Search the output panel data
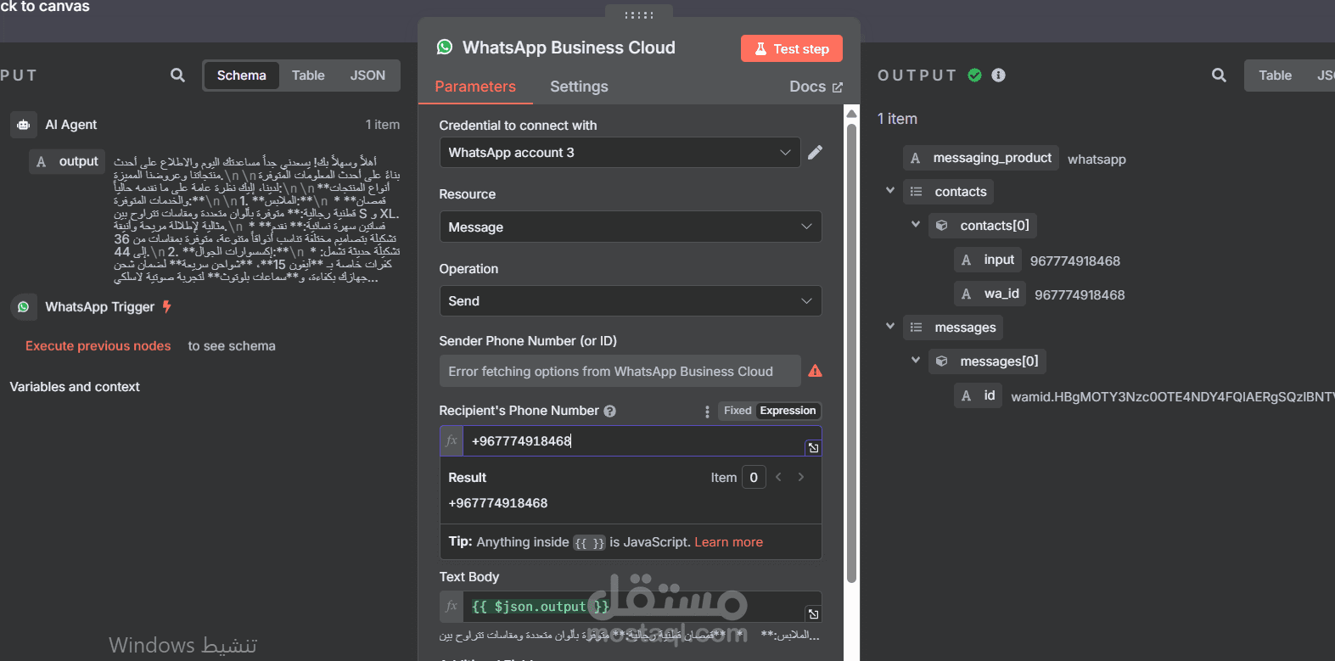This screenshot has height=661, width=1335. click(x=1219, y=75)
